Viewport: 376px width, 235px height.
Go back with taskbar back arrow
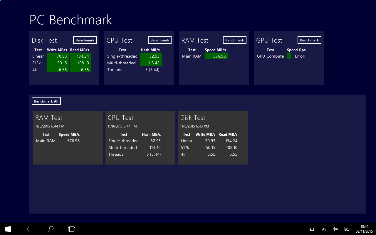(29, 229)
